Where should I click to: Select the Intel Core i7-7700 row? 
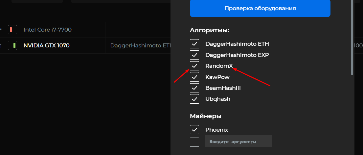tap(85, 30)
